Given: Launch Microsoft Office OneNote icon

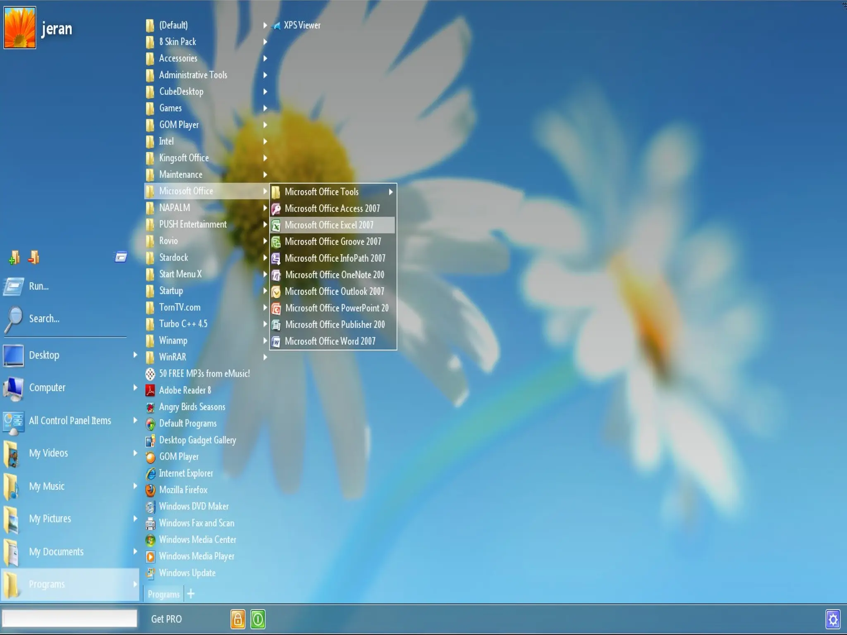Looking at the screenshot, I should [276, 275].
